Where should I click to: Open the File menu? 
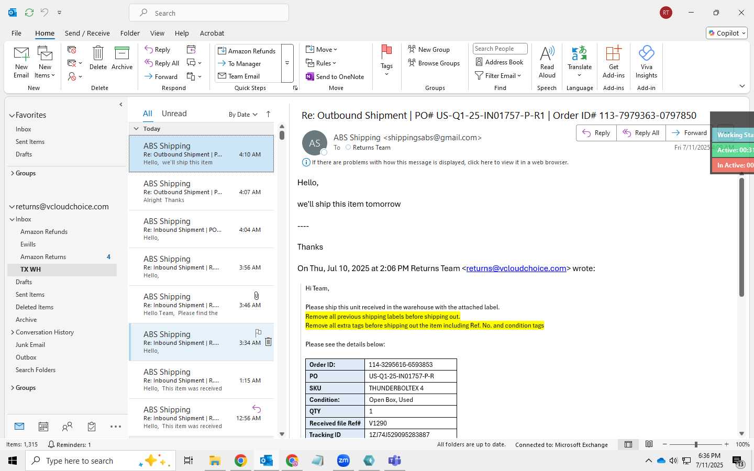[16, 33]
